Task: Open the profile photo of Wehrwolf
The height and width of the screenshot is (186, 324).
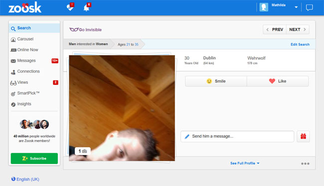Action: pos(122,108)
